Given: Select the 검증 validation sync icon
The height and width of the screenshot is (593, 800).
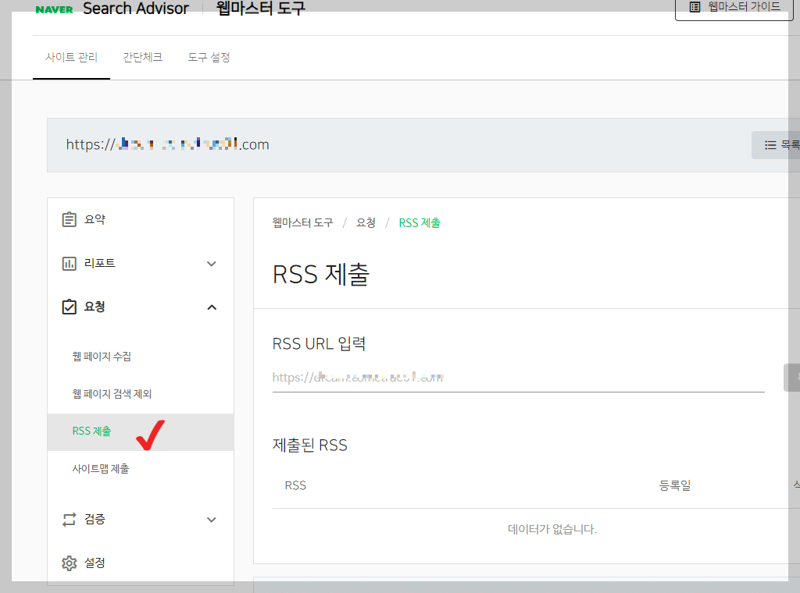Looking at the screenshot, I should point(70,519).
